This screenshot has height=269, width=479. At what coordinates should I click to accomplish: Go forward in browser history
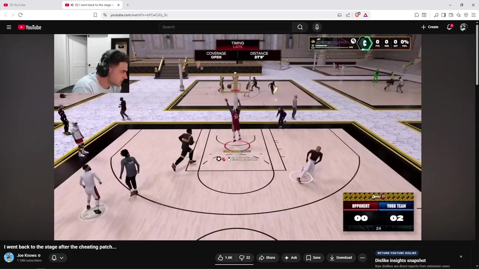coord(13,15)
